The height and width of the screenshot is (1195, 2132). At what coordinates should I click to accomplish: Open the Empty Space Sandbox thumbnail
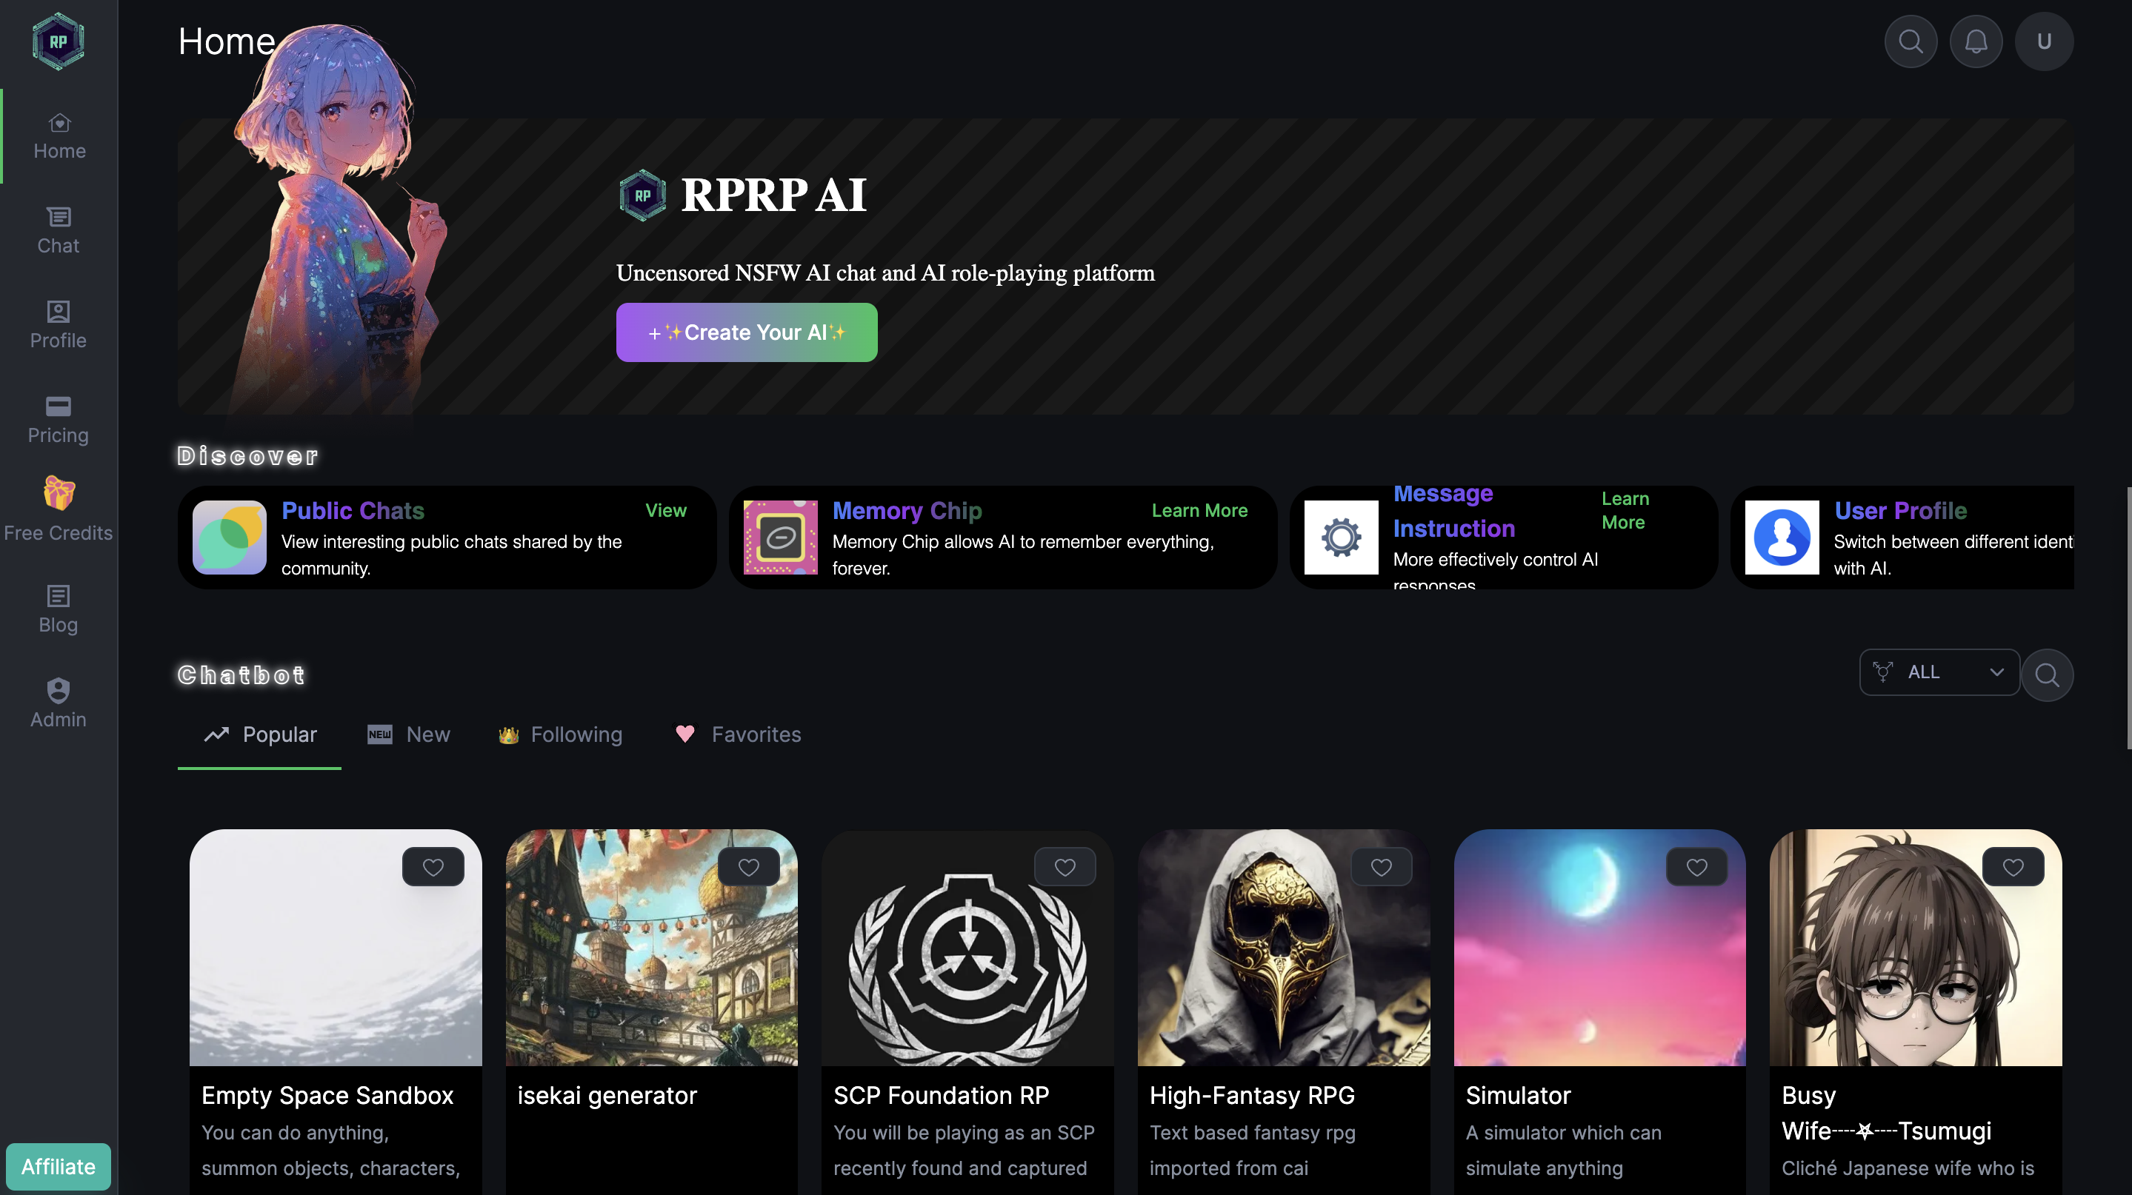[335, 948]
